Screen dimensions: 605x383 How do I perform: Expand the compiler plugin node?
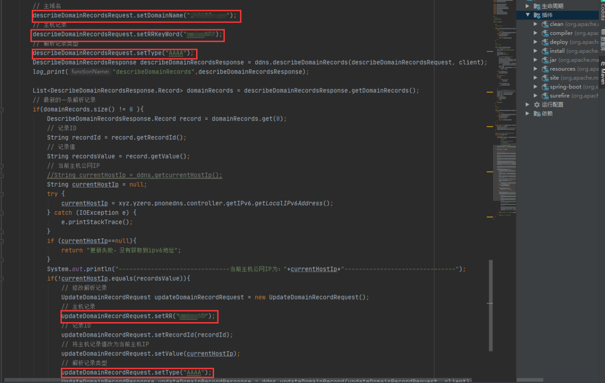(536, 33)
